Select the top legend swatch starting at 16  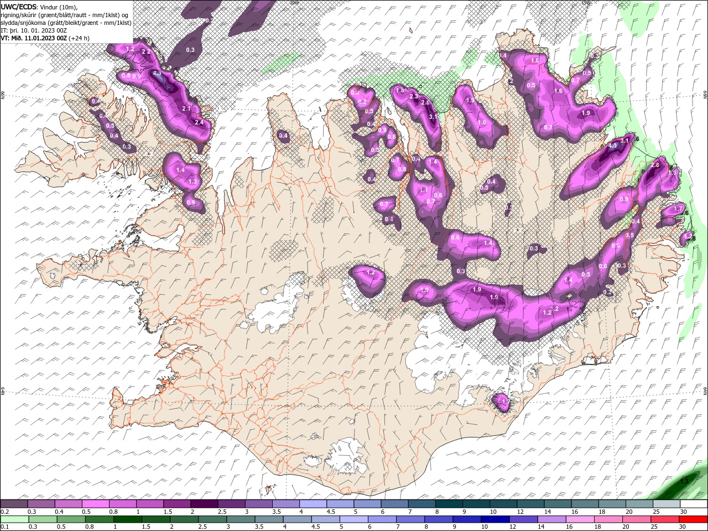click(x=586, y=504)
